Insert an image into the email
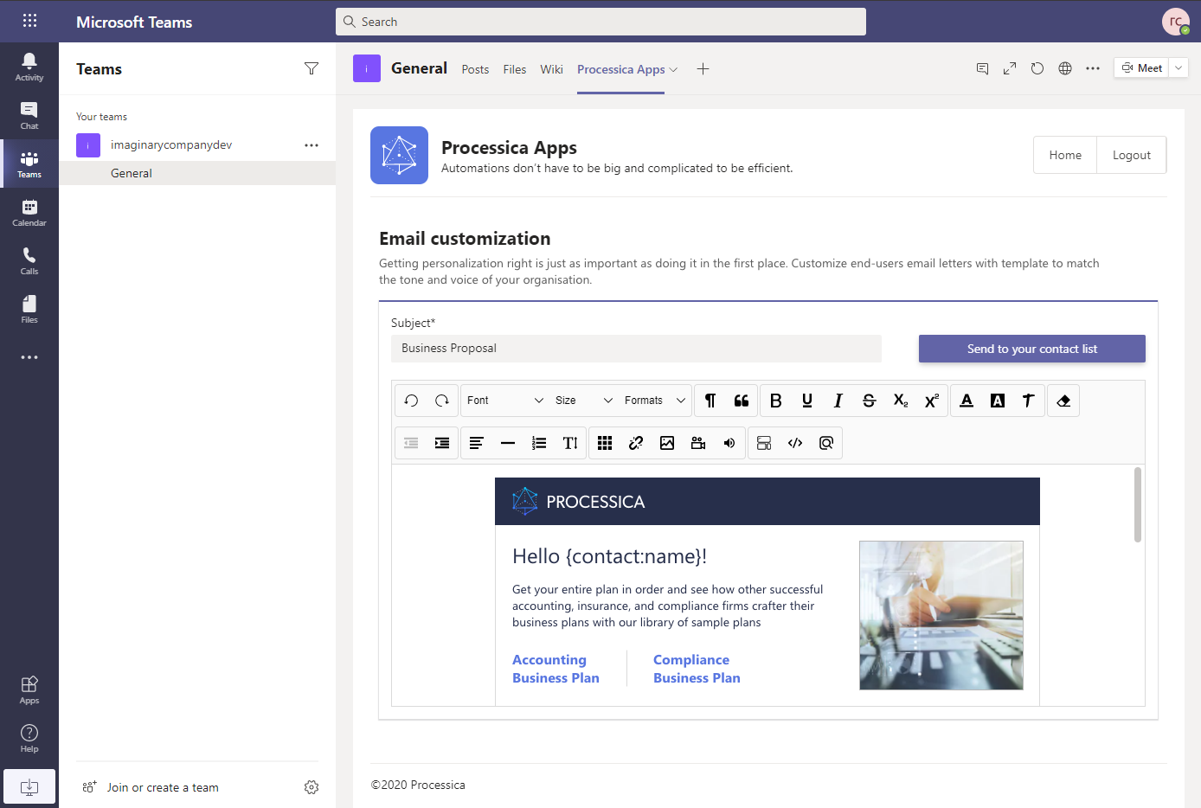Image resolution: width=1201 pixels, height=808 pixels. [667, 443]
